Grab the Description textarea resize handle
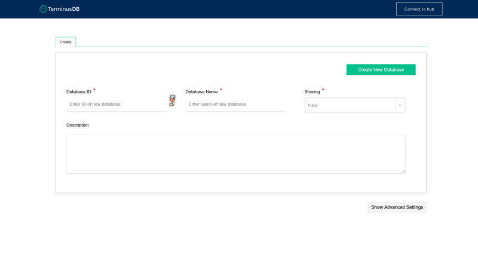 403,171
